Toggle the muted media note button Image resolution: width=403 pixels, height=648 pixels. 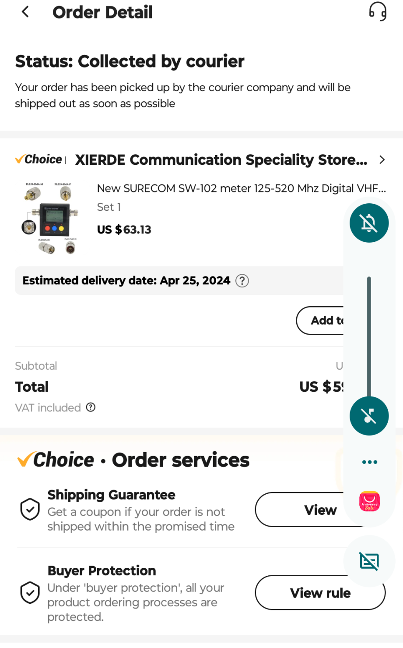[x=369, y=416]
